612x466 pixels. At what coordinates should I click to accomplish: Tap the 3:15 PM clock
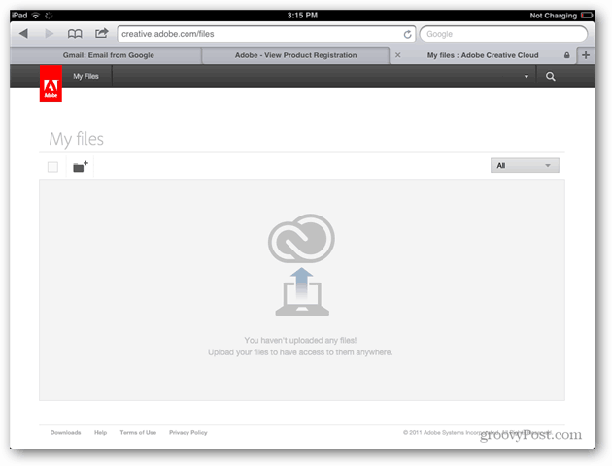pos(302,16)
